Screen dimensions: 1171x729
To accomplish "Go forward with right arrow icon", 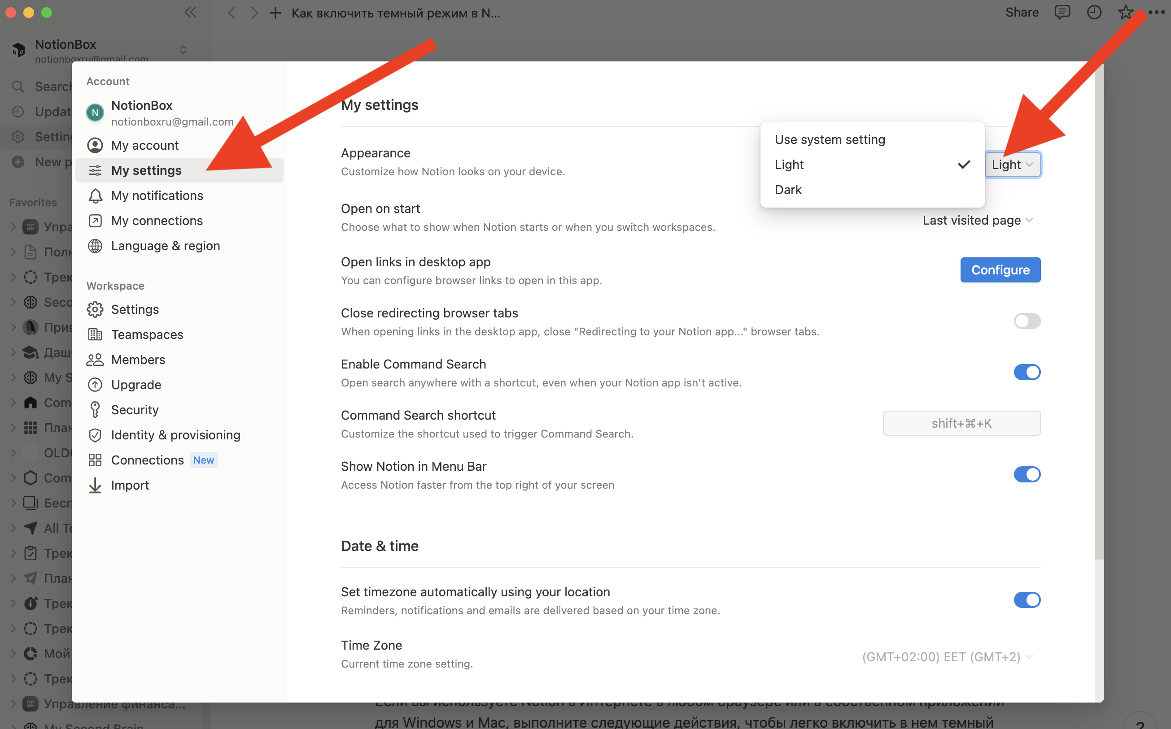I will click(254, 13).
